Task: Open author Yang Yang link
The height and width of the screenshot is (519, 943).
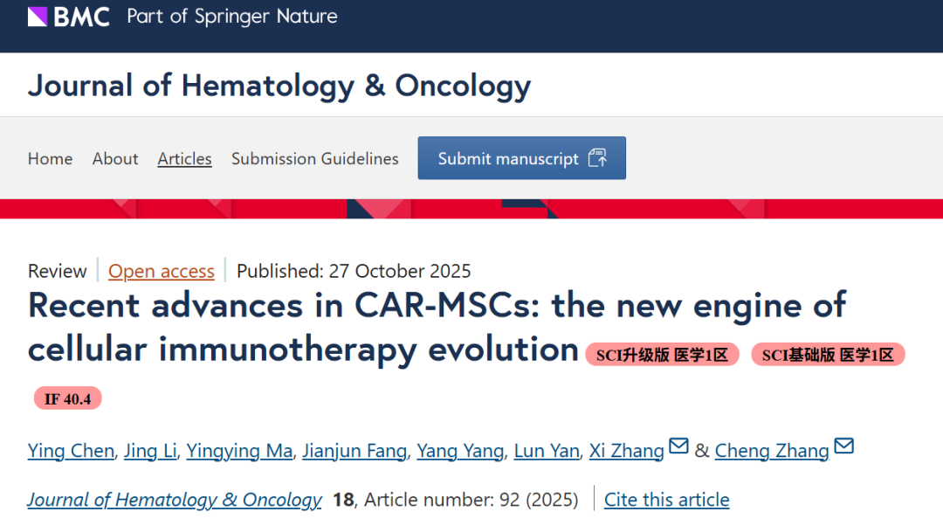Action: click(x=460, y=451)
